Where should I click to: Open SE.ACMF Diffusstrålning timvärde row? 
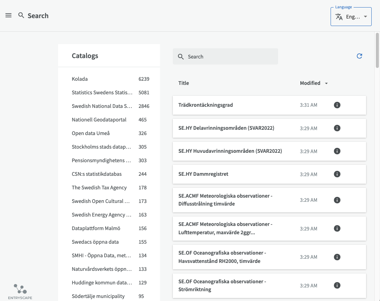coord(269,200)
